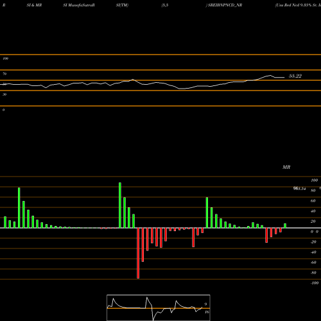Screen dimensions: 321x321
Task: Click the 'Uns Red Ncd 9.35%' description text
Action: [x=293, y=5]
